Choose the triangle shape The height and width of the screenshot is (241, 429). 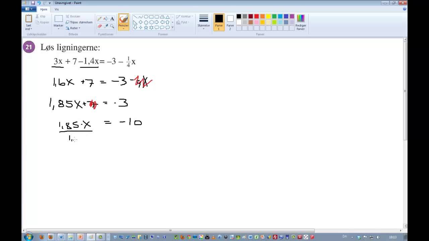[x=167, y=17]
